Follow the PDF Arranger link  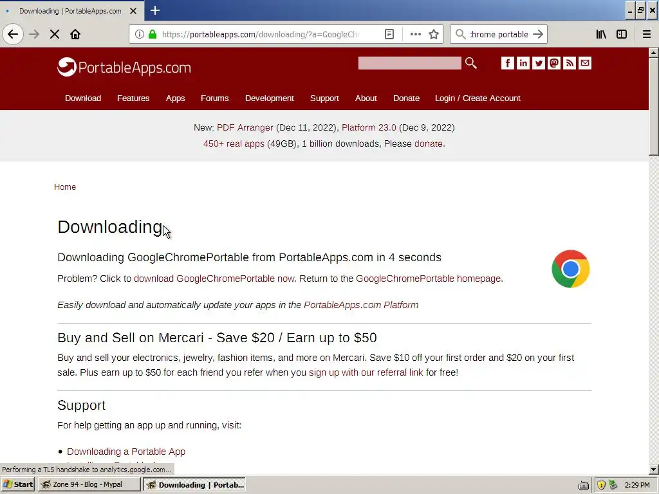245,127
